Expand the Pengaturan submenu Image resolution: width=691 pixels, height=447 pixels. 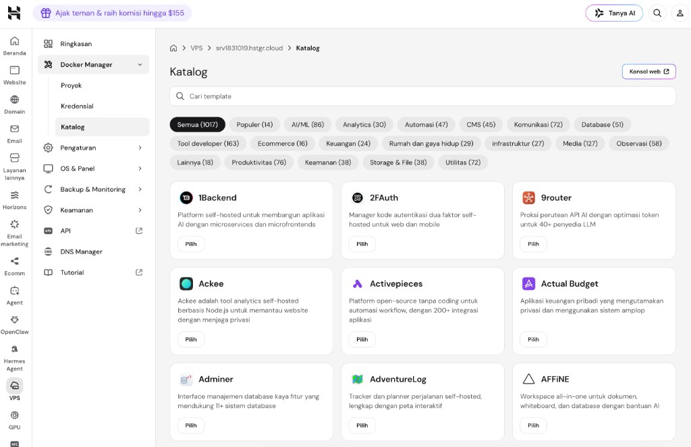tap(140, 148)
